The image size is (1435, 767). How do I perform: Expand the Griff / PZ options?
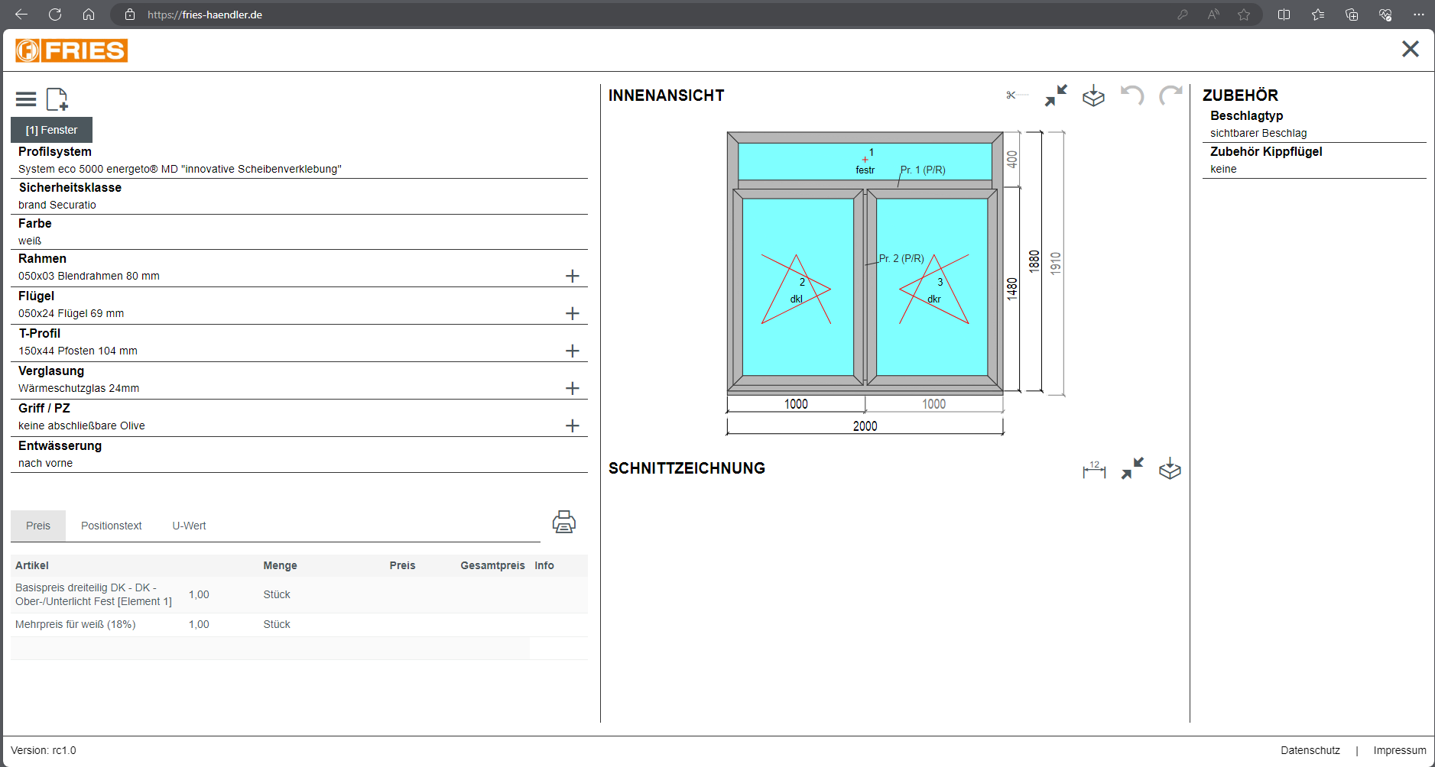click(572, 426)
